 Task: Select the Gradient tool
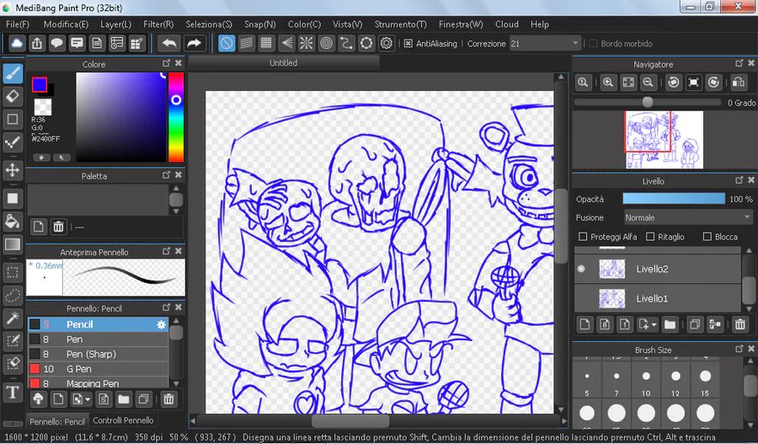(13, 244)
